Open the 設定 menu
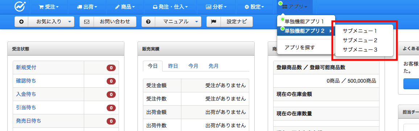 (x=254, y=7)
